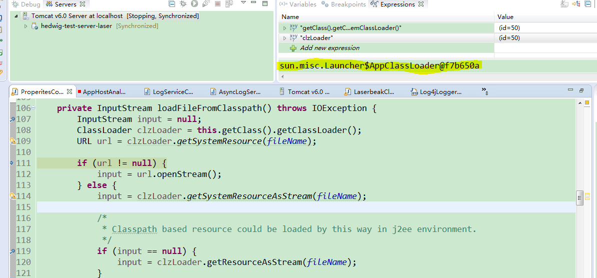The height and width of the screenshot is (278, 597).
Task: Click the warning marker on line 114
Action: (12, 196)
